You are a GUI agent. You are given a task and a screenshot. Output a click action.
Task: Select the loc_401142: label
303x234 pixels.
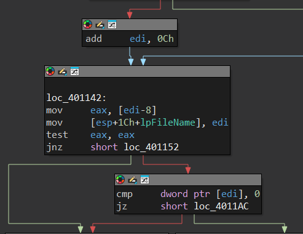click(x=76, y=98)
